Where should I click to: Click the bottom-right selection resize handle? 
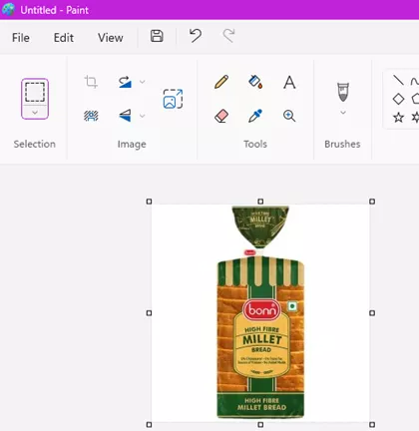[x=372, y=425]
